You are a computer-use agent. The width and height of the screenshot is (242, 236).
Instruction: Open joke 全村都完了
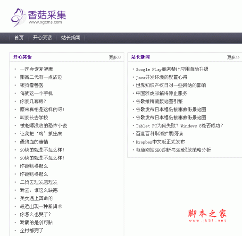[32, 231]
